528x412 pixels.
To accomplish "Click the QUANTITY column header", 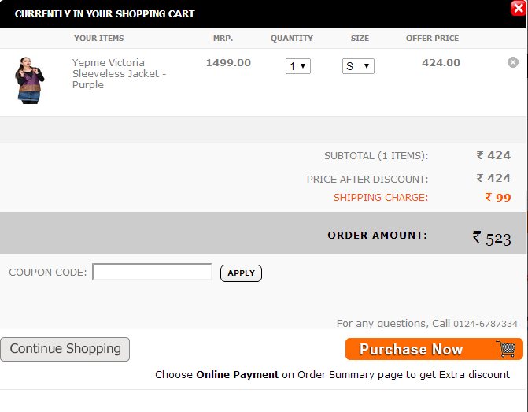I will click(292, 39).
